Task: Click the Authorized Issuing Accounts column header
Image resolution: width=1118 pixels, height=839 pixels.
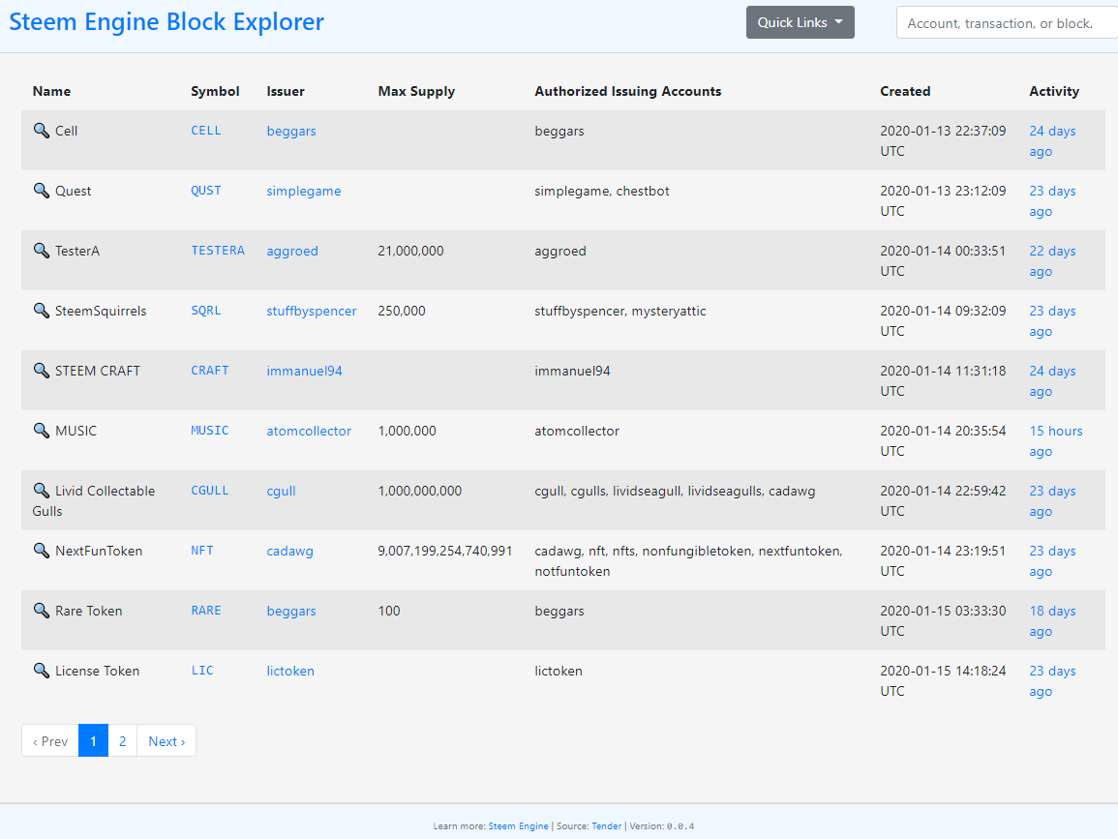Action: [x=628, y=91]
